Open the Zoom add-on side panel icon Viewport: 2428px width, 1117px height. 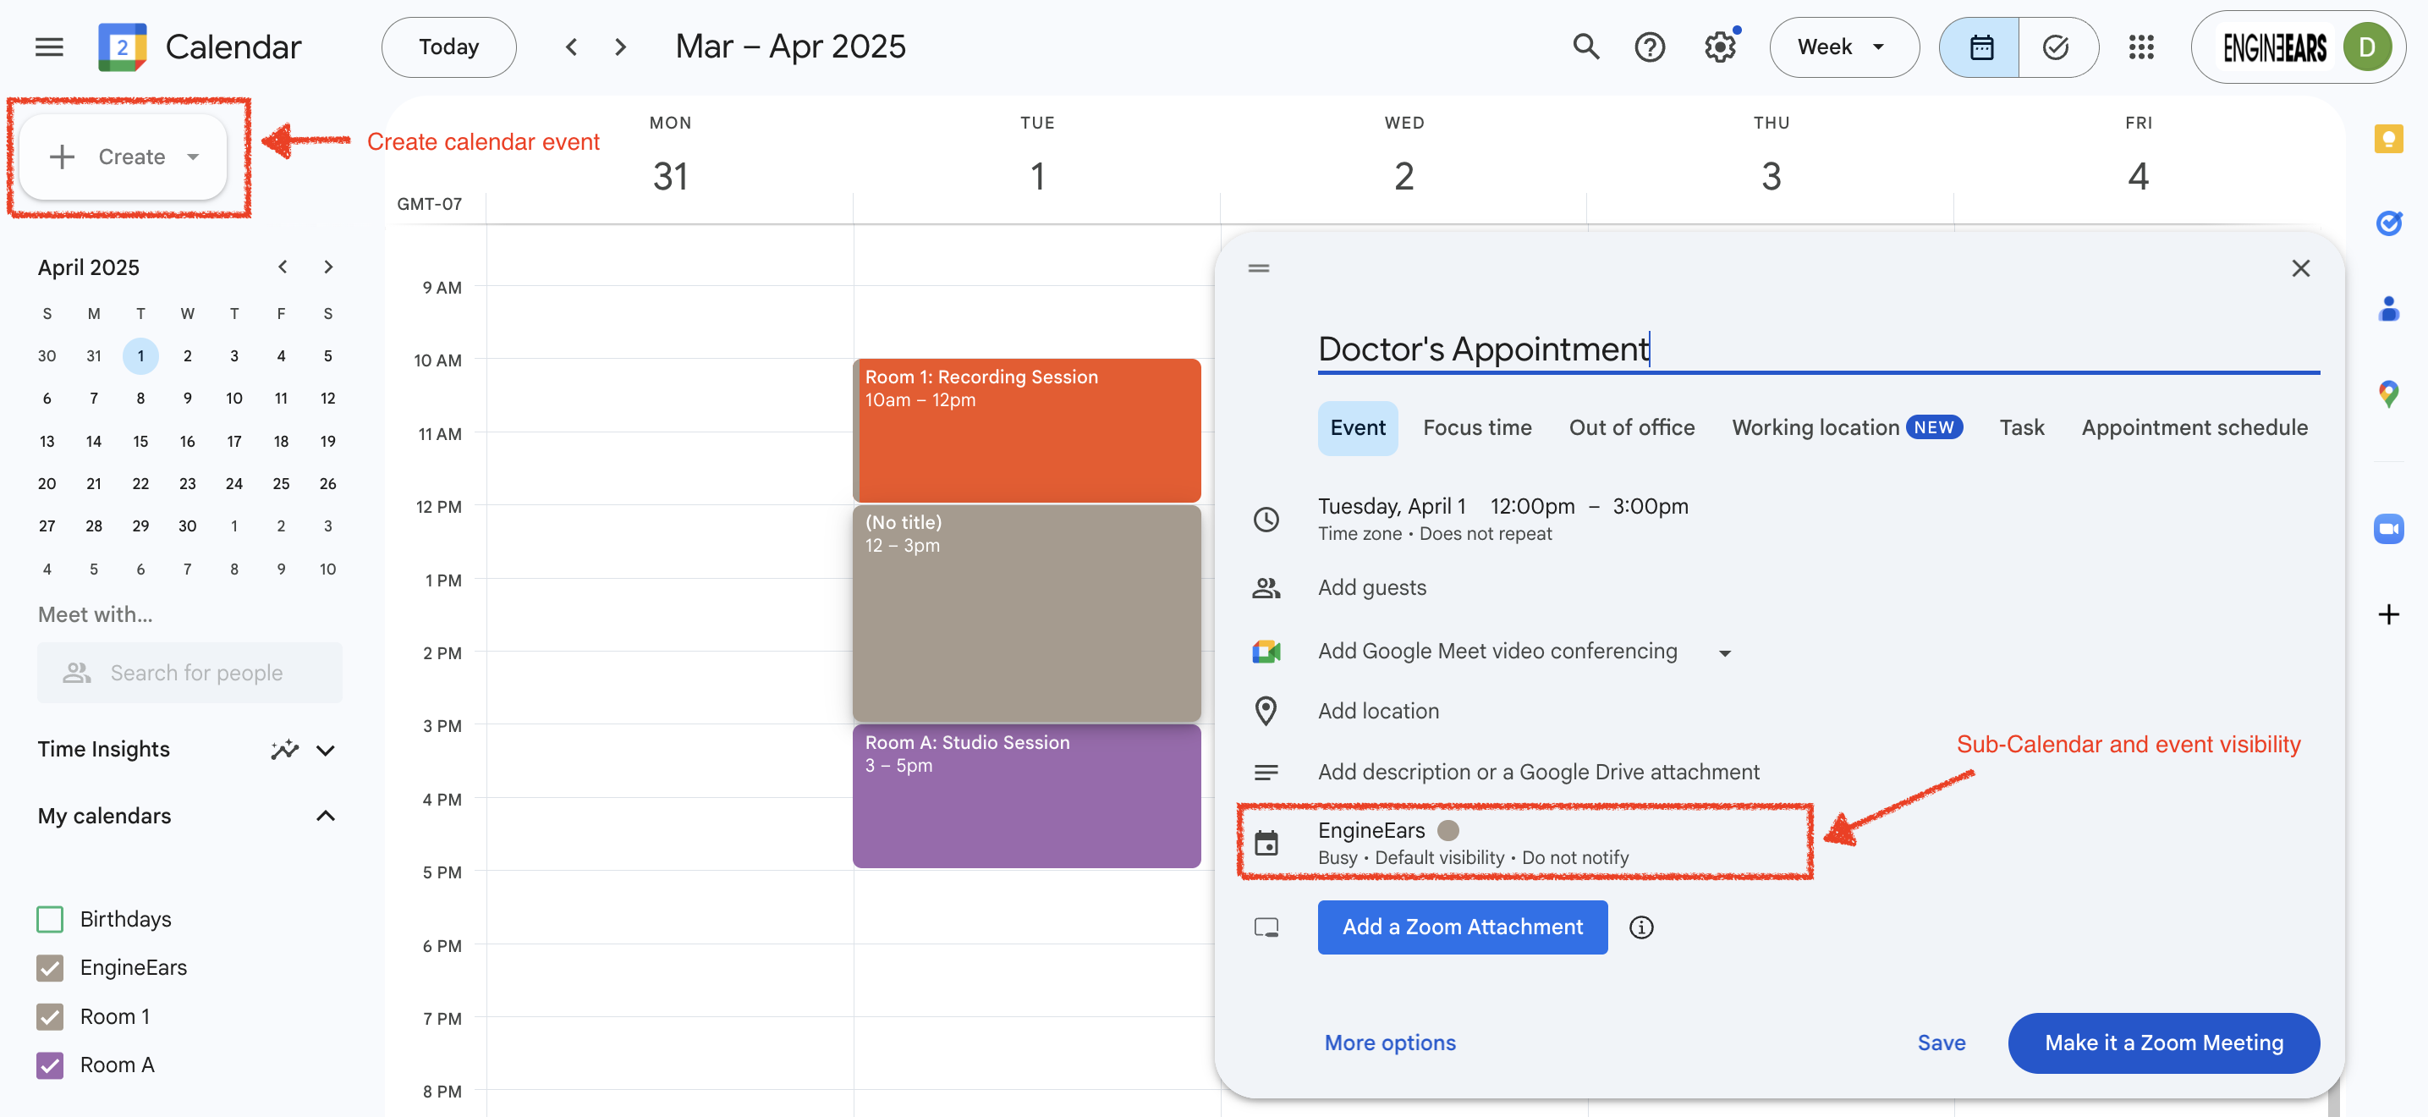click(x=2387, y=528)
